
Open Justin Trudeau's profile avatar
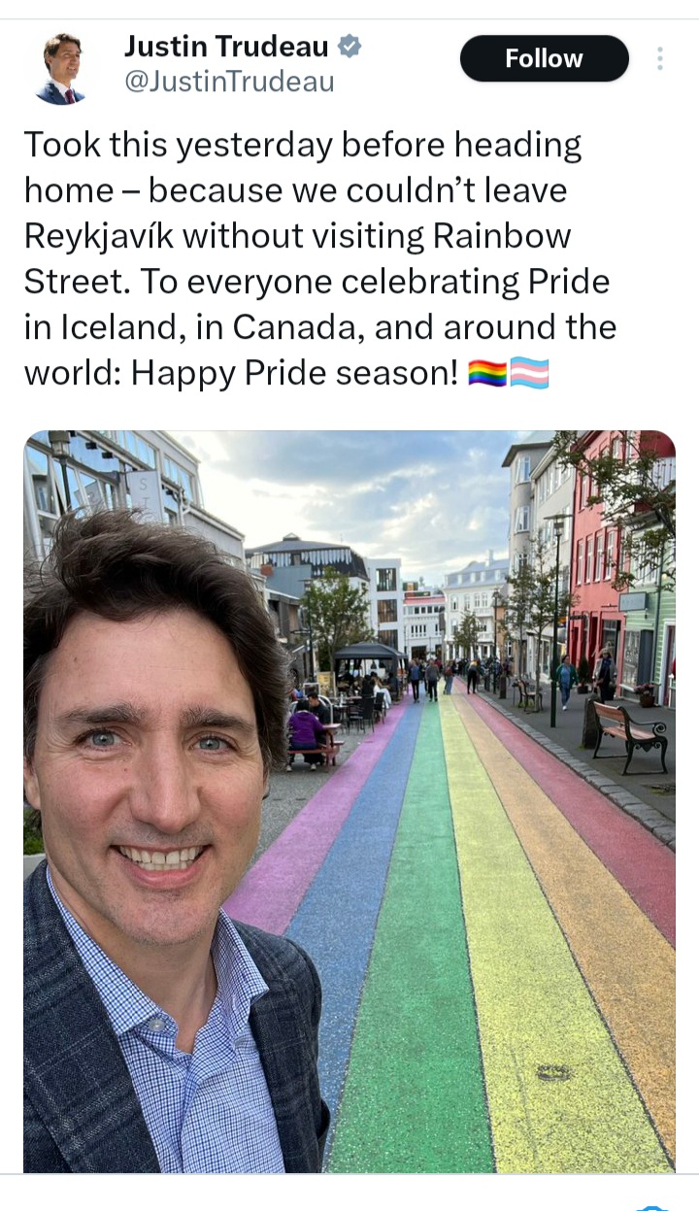click(x=60, y=68)
